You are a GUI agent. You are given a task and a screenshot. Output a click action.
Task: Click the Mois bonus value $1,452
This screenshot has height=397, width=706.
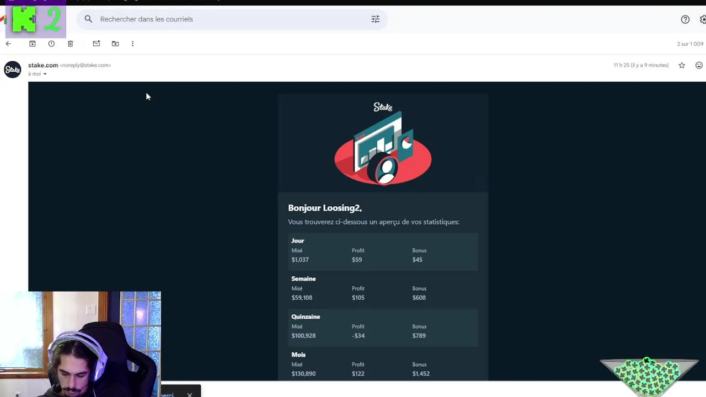coord(421,374)
